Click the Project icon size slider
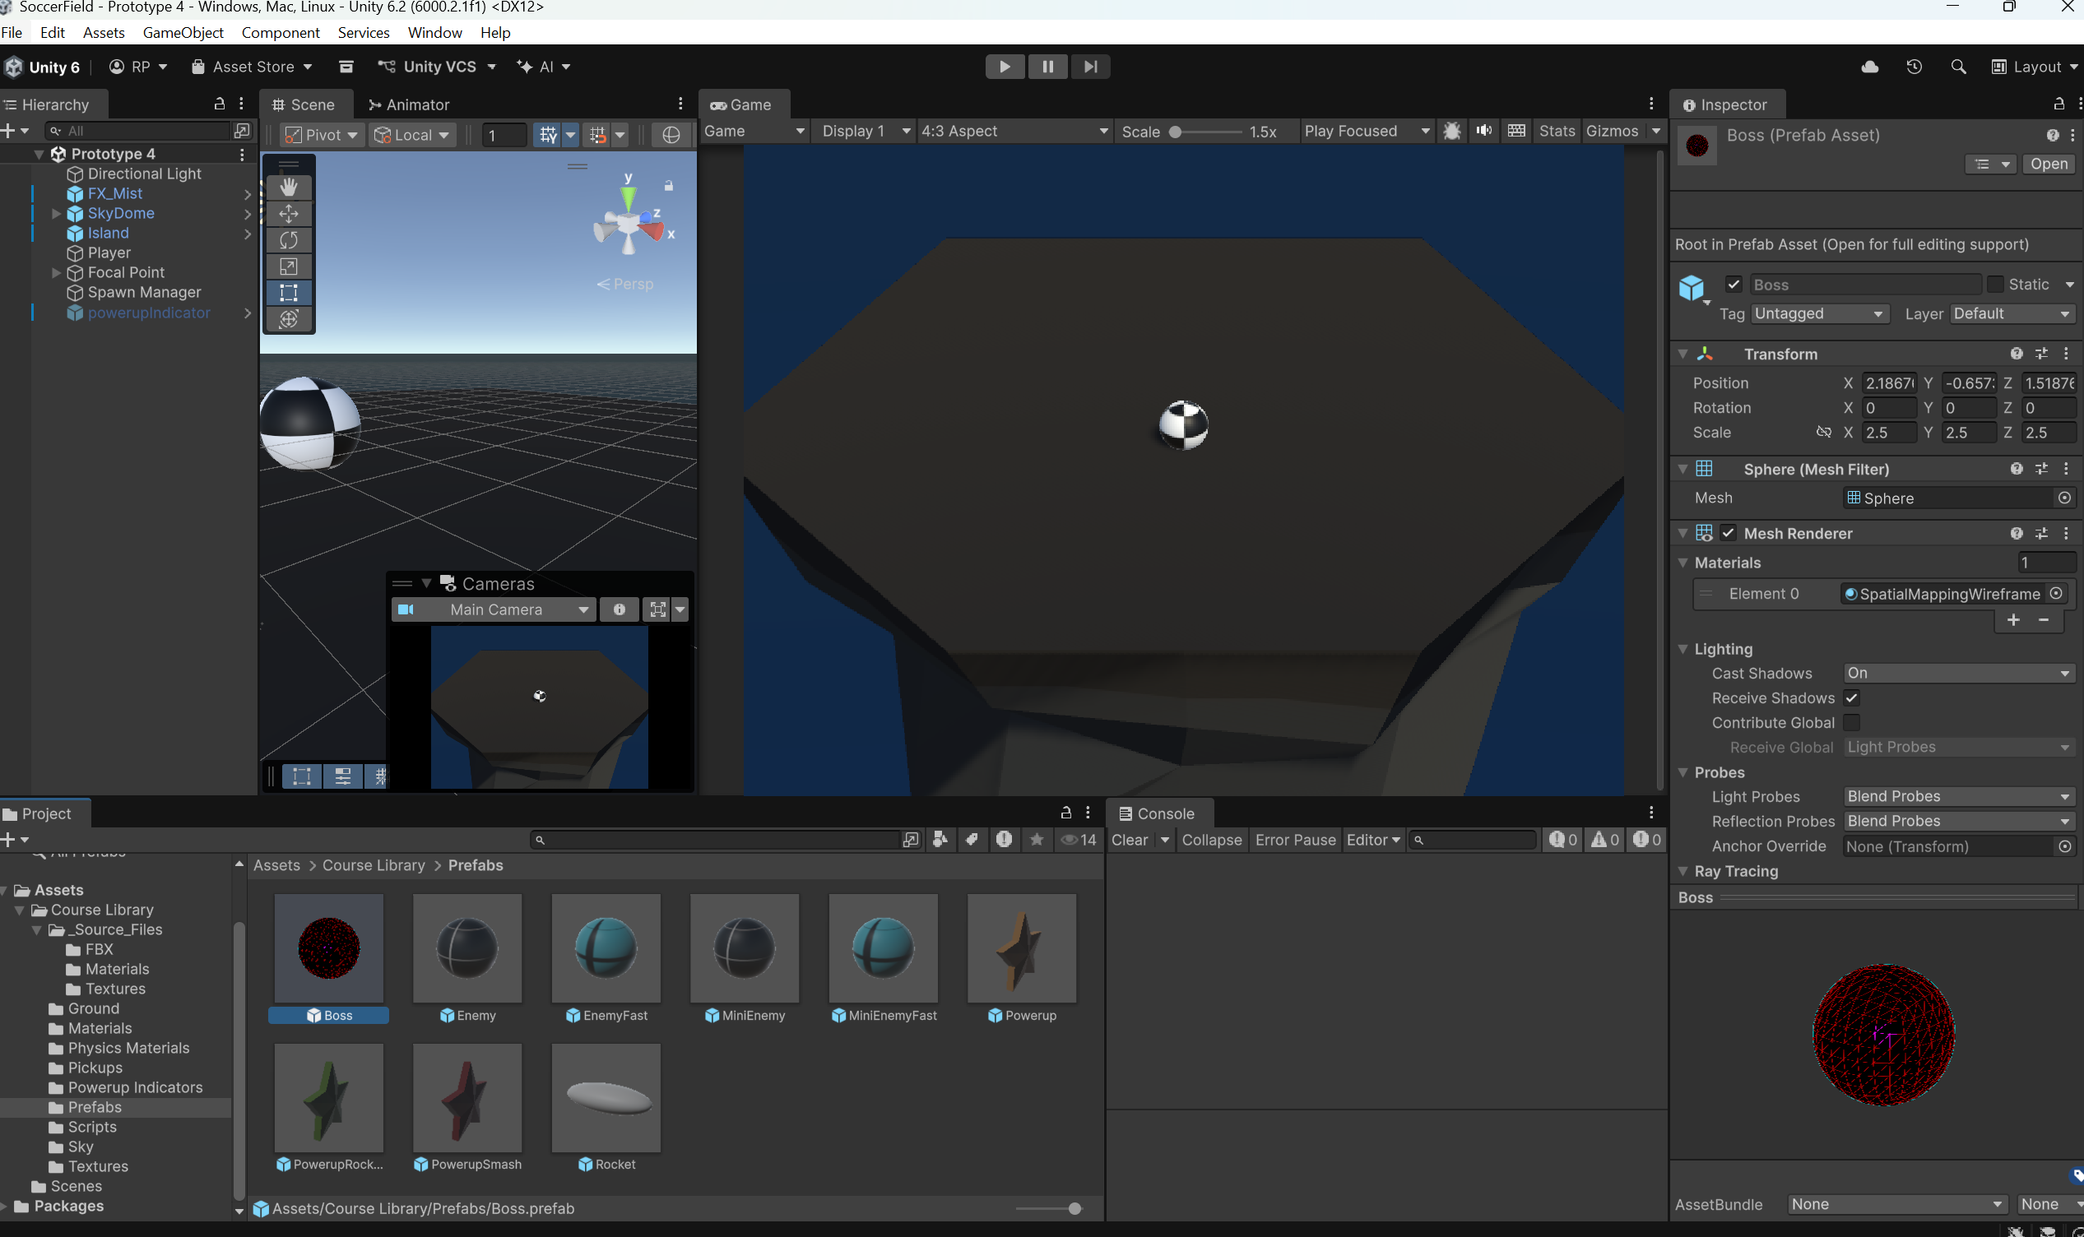 pos(1048,1208)
